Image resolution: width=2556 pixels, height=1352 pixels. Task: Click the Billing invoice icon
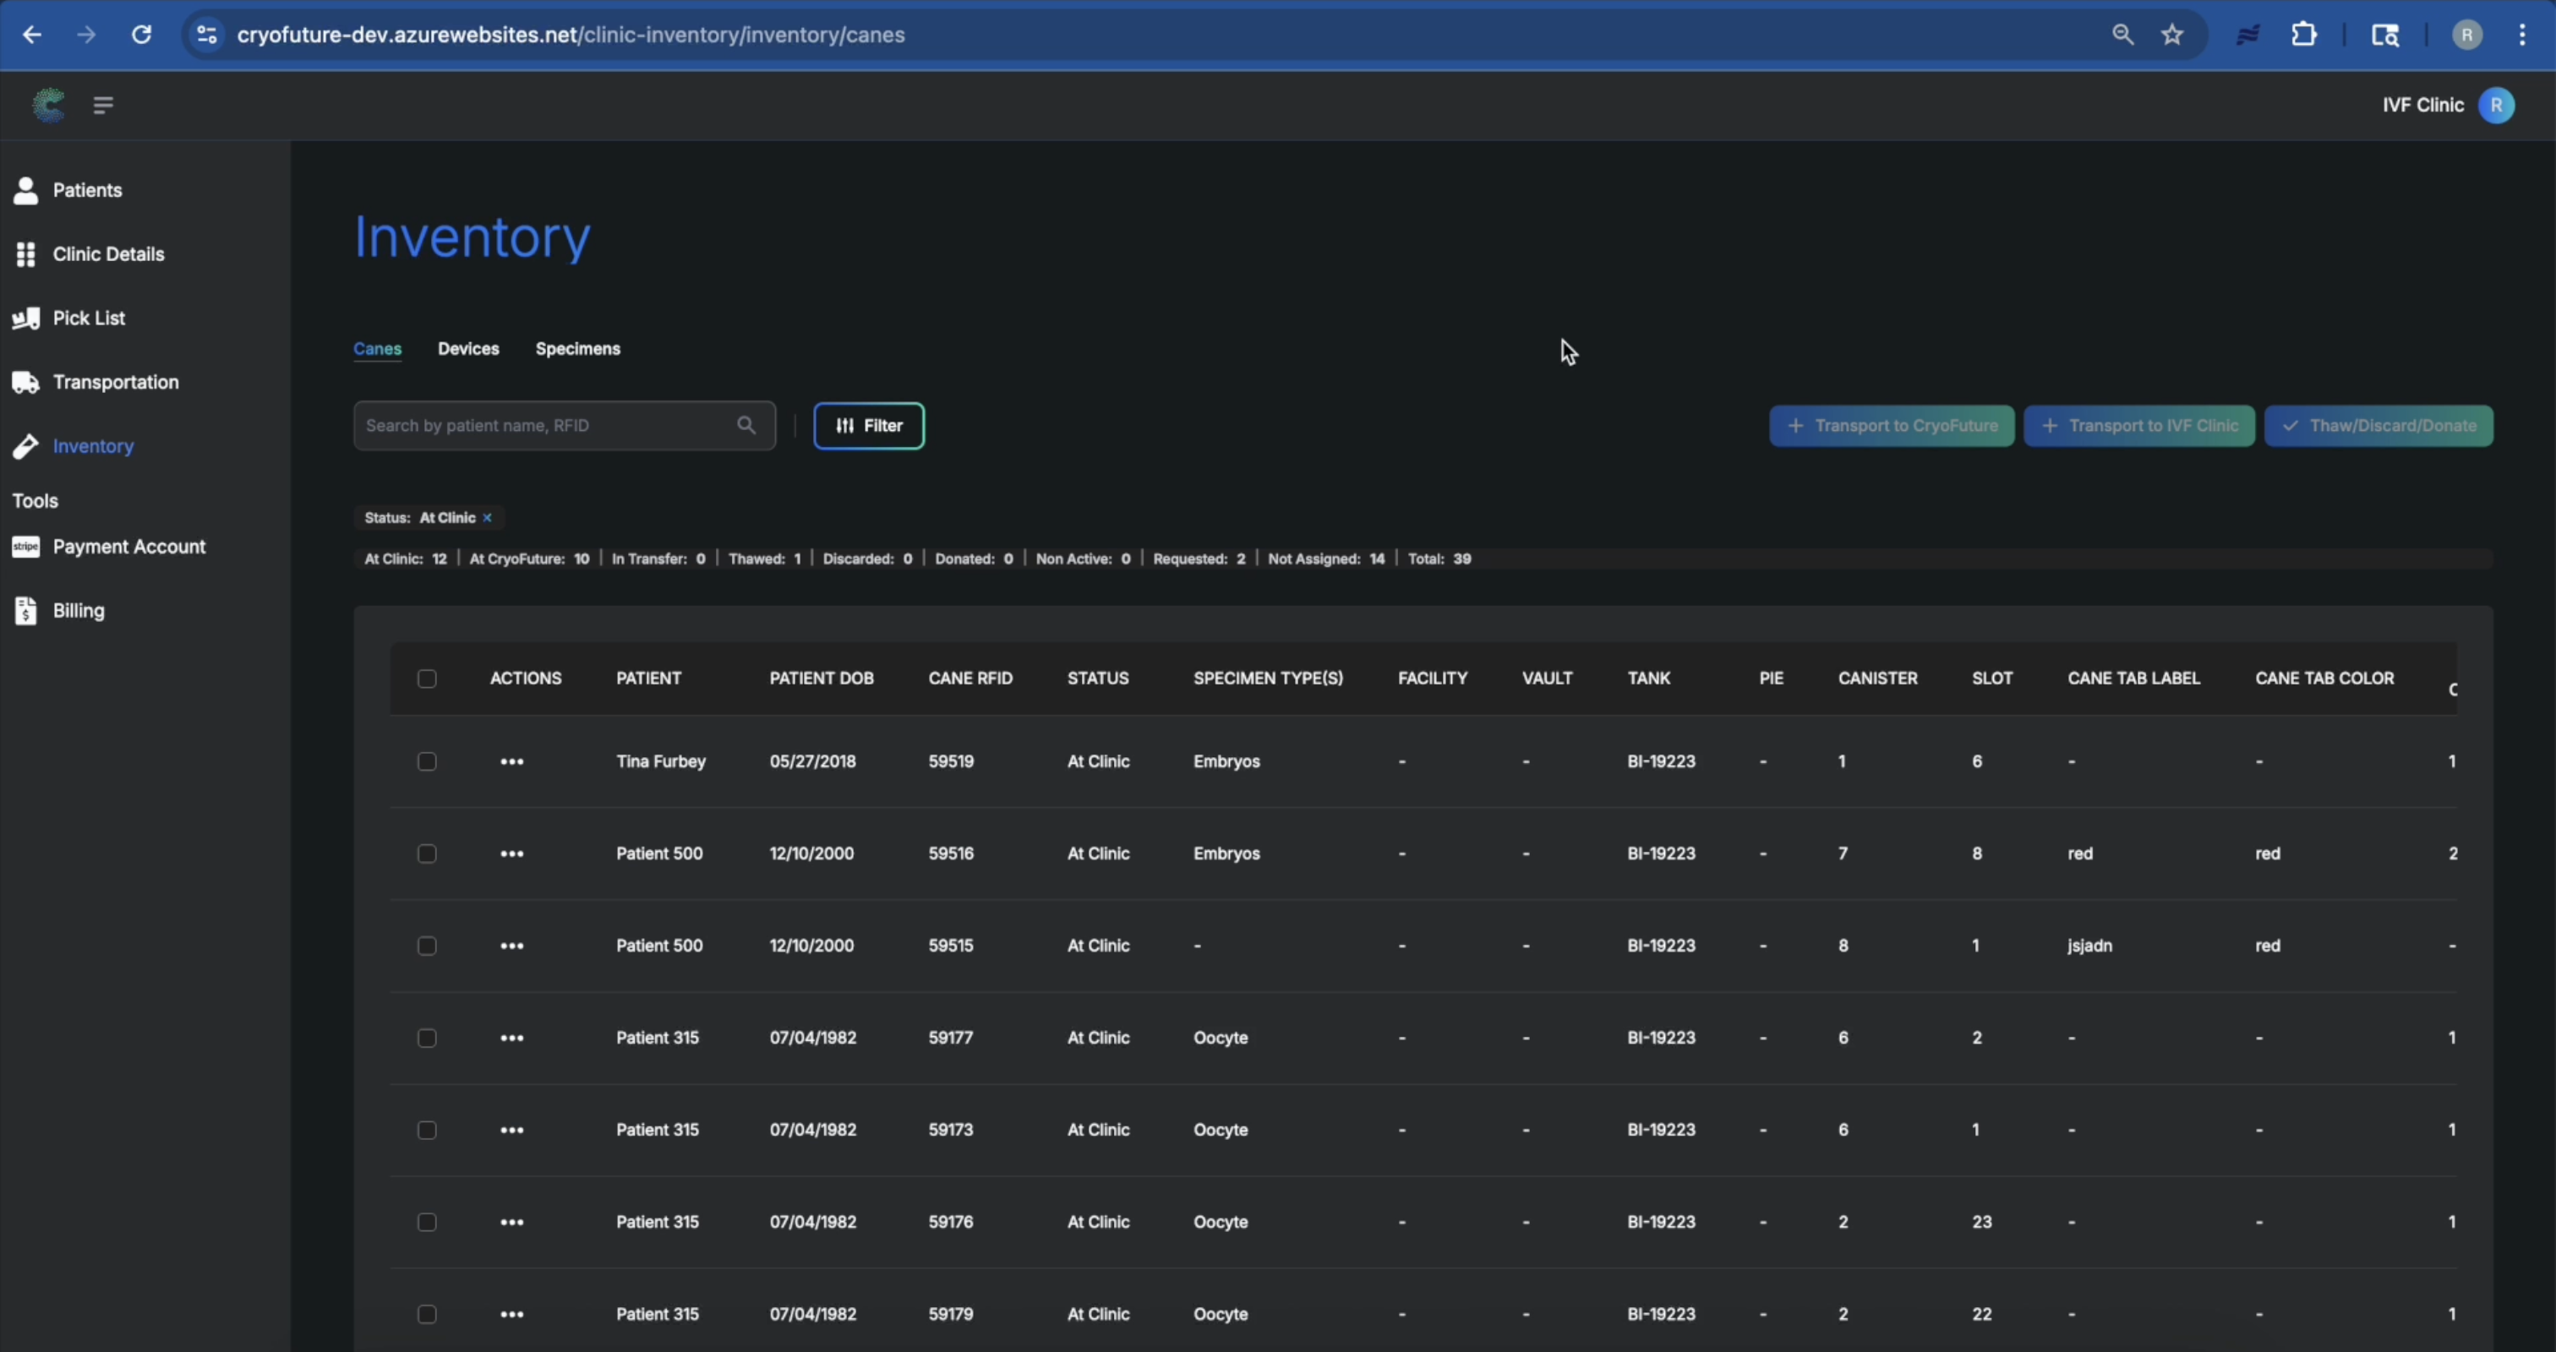click(26, 611)
